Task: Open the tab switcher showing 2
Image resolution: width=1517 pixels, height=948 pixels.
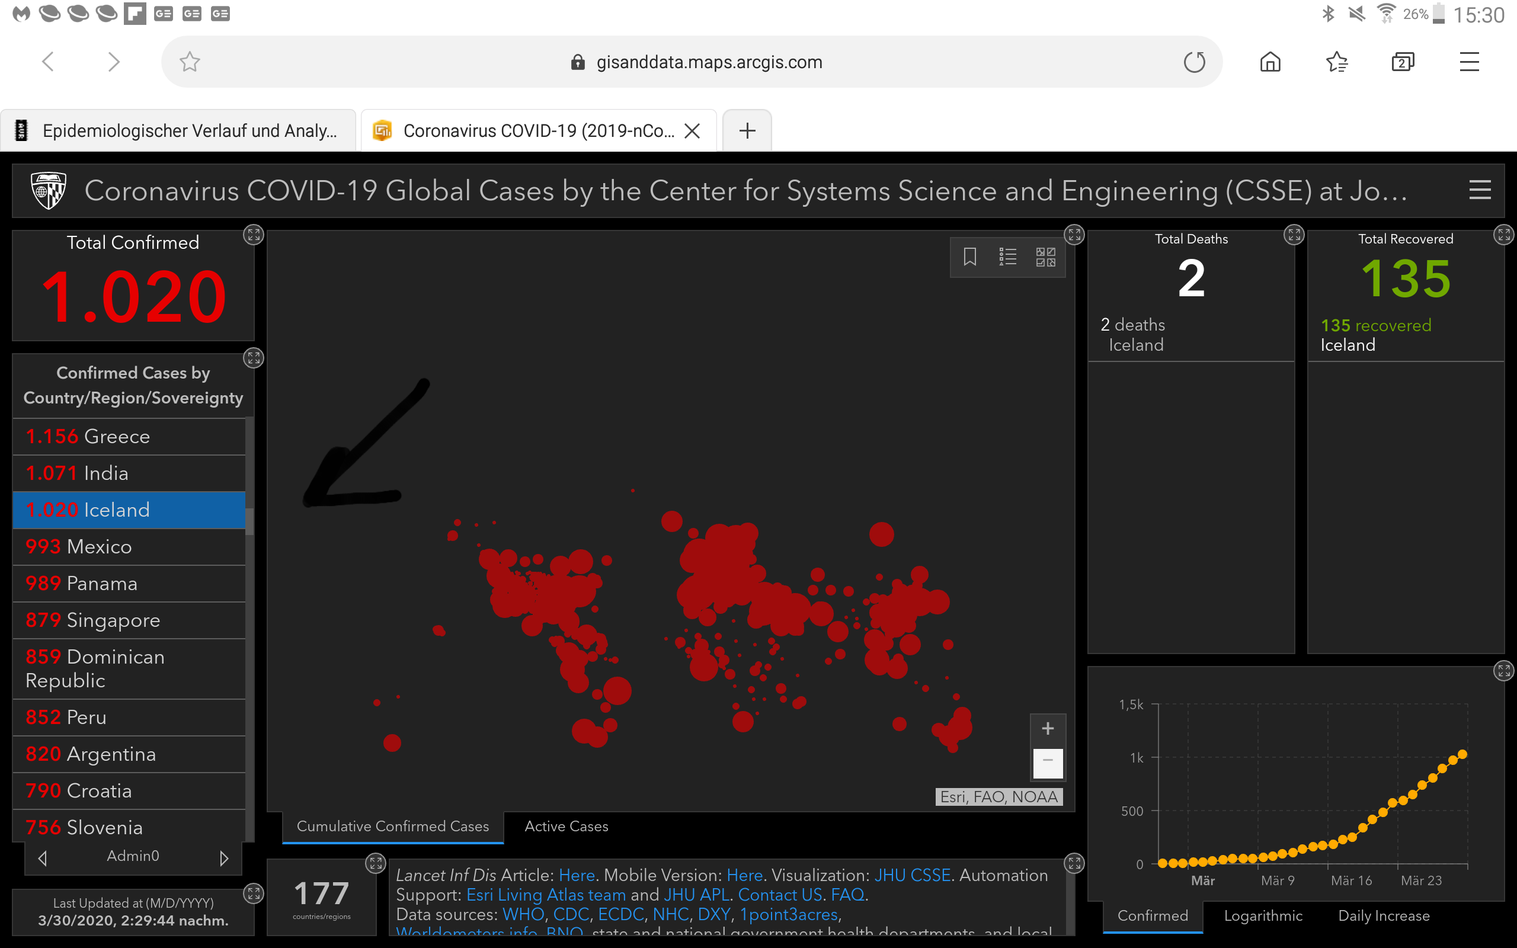Action: [1403, 62]
